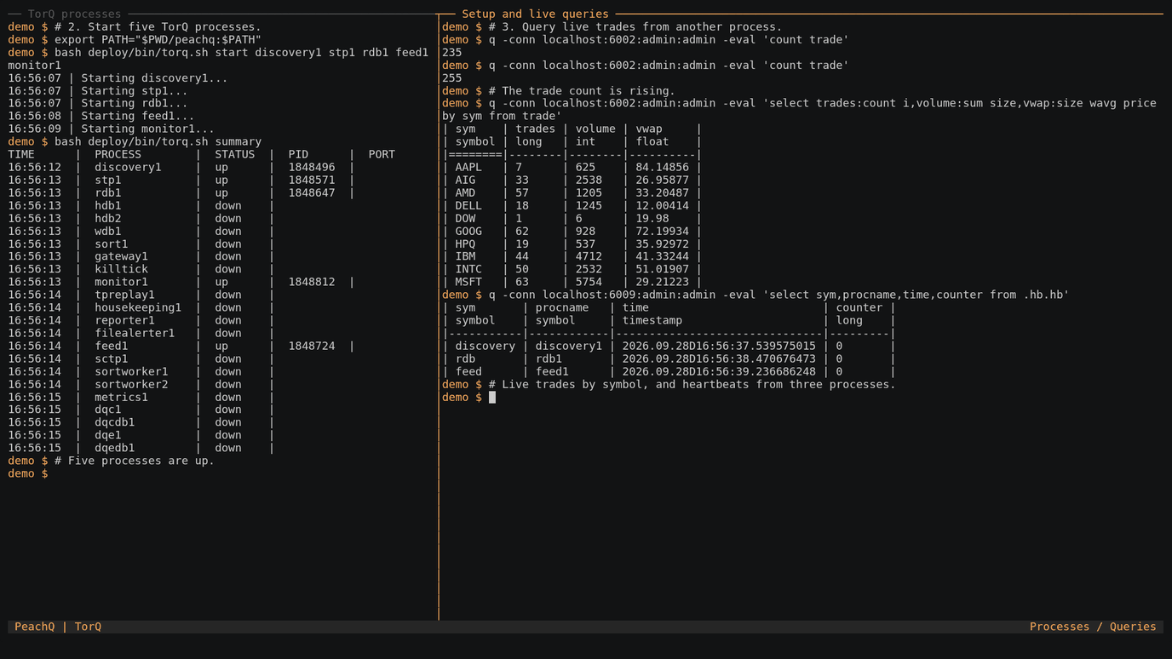Click the GOOG volume value 928
Image resolution: width=1172 pixels, height=659 pixels.
tap(585, 231)
